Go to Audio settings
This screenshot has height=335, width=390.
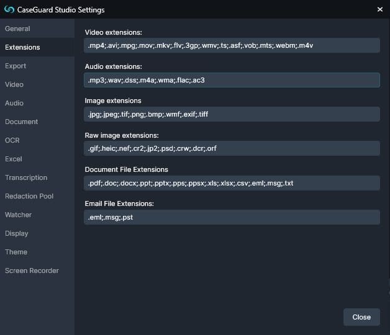click(x=37, y=103)
